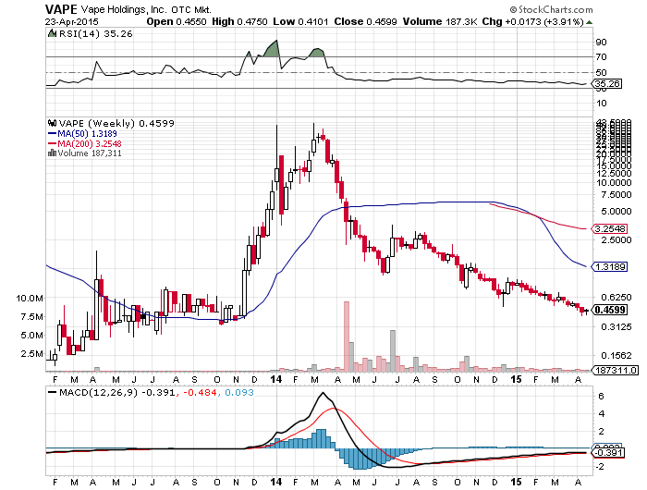Click the 0.1562 price axis label
Viewport: 647px width, 490px height.
[x=616, y=355]
